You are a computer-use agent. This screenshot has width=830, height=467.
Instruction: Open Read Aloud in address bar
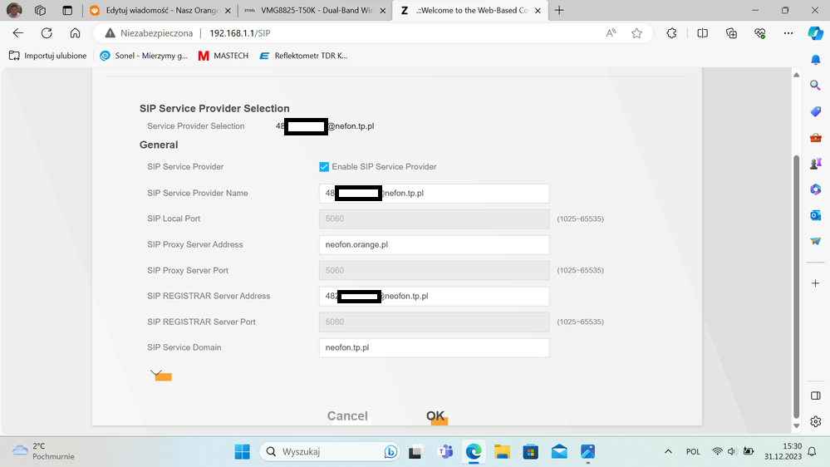tap(611, 33)
